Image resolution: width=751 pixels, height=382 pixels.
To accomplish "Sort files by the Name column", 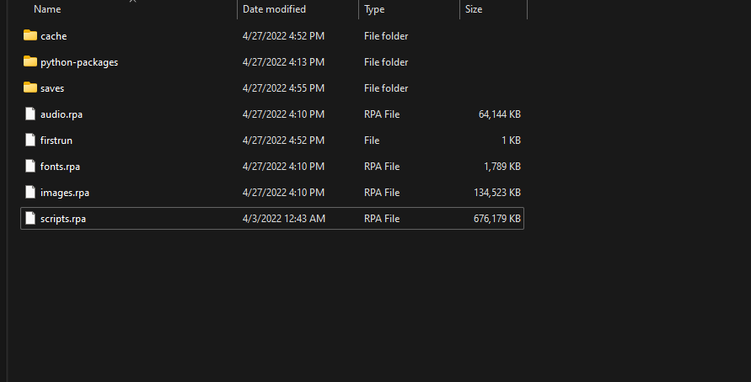I will (x=48, y=9).
